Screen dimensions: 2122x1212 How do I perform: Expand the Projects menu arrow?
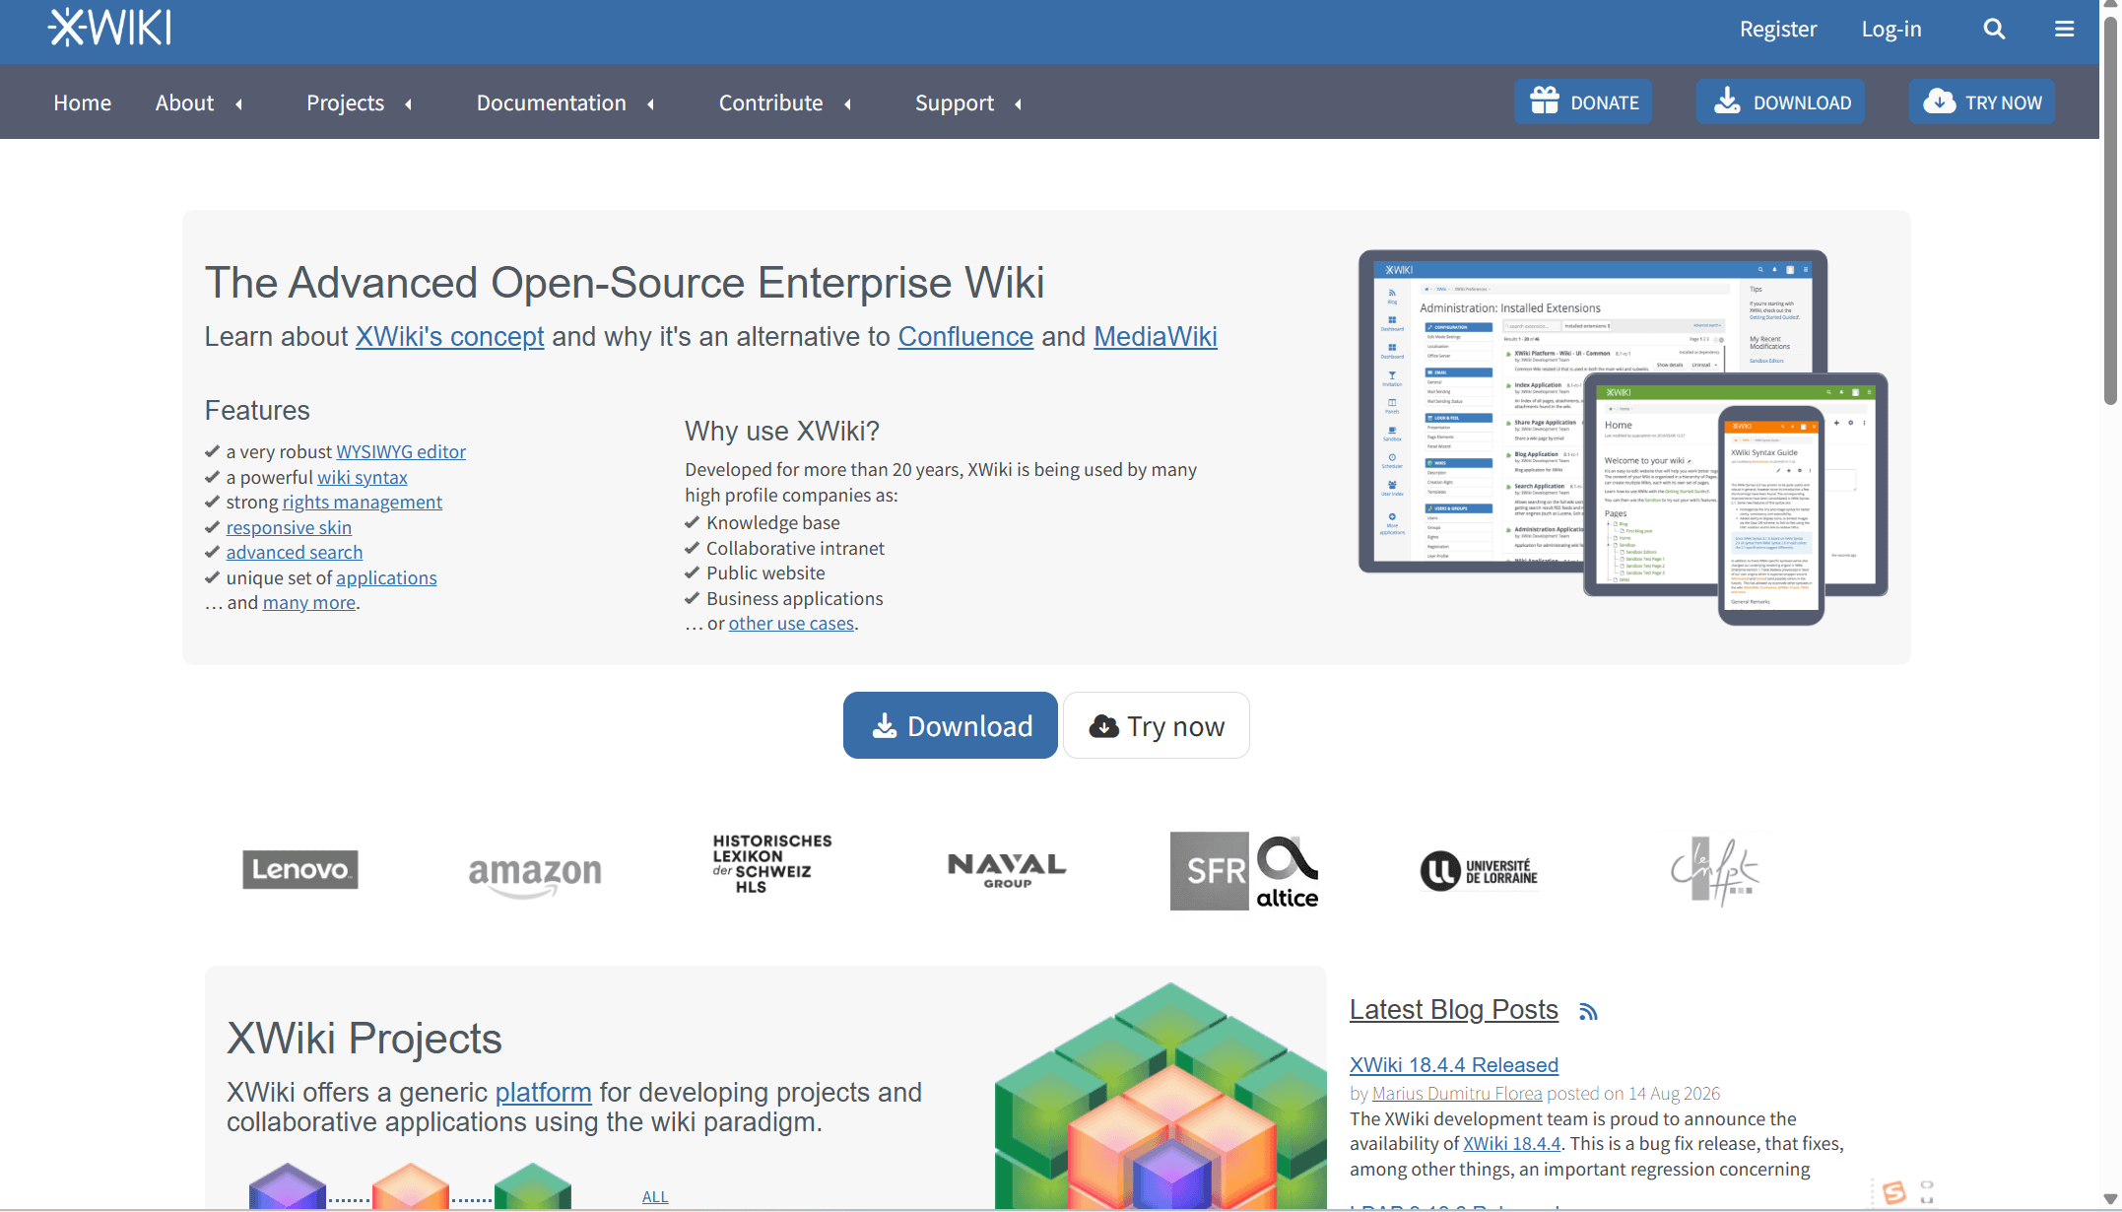pos(408,103)
